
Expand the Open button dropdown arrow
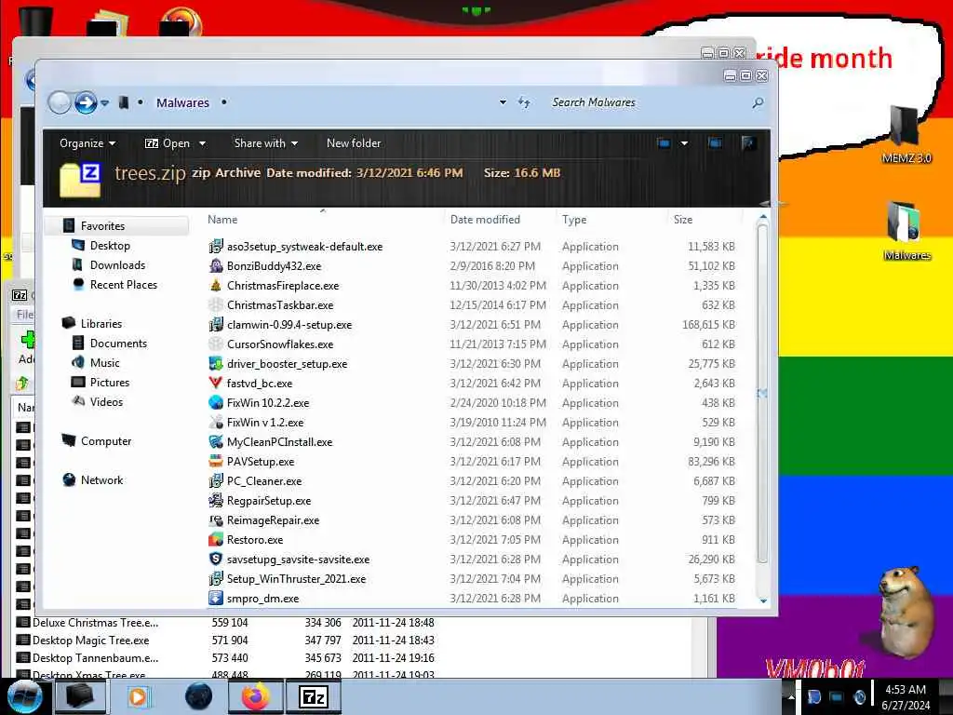tap(202, 143)
